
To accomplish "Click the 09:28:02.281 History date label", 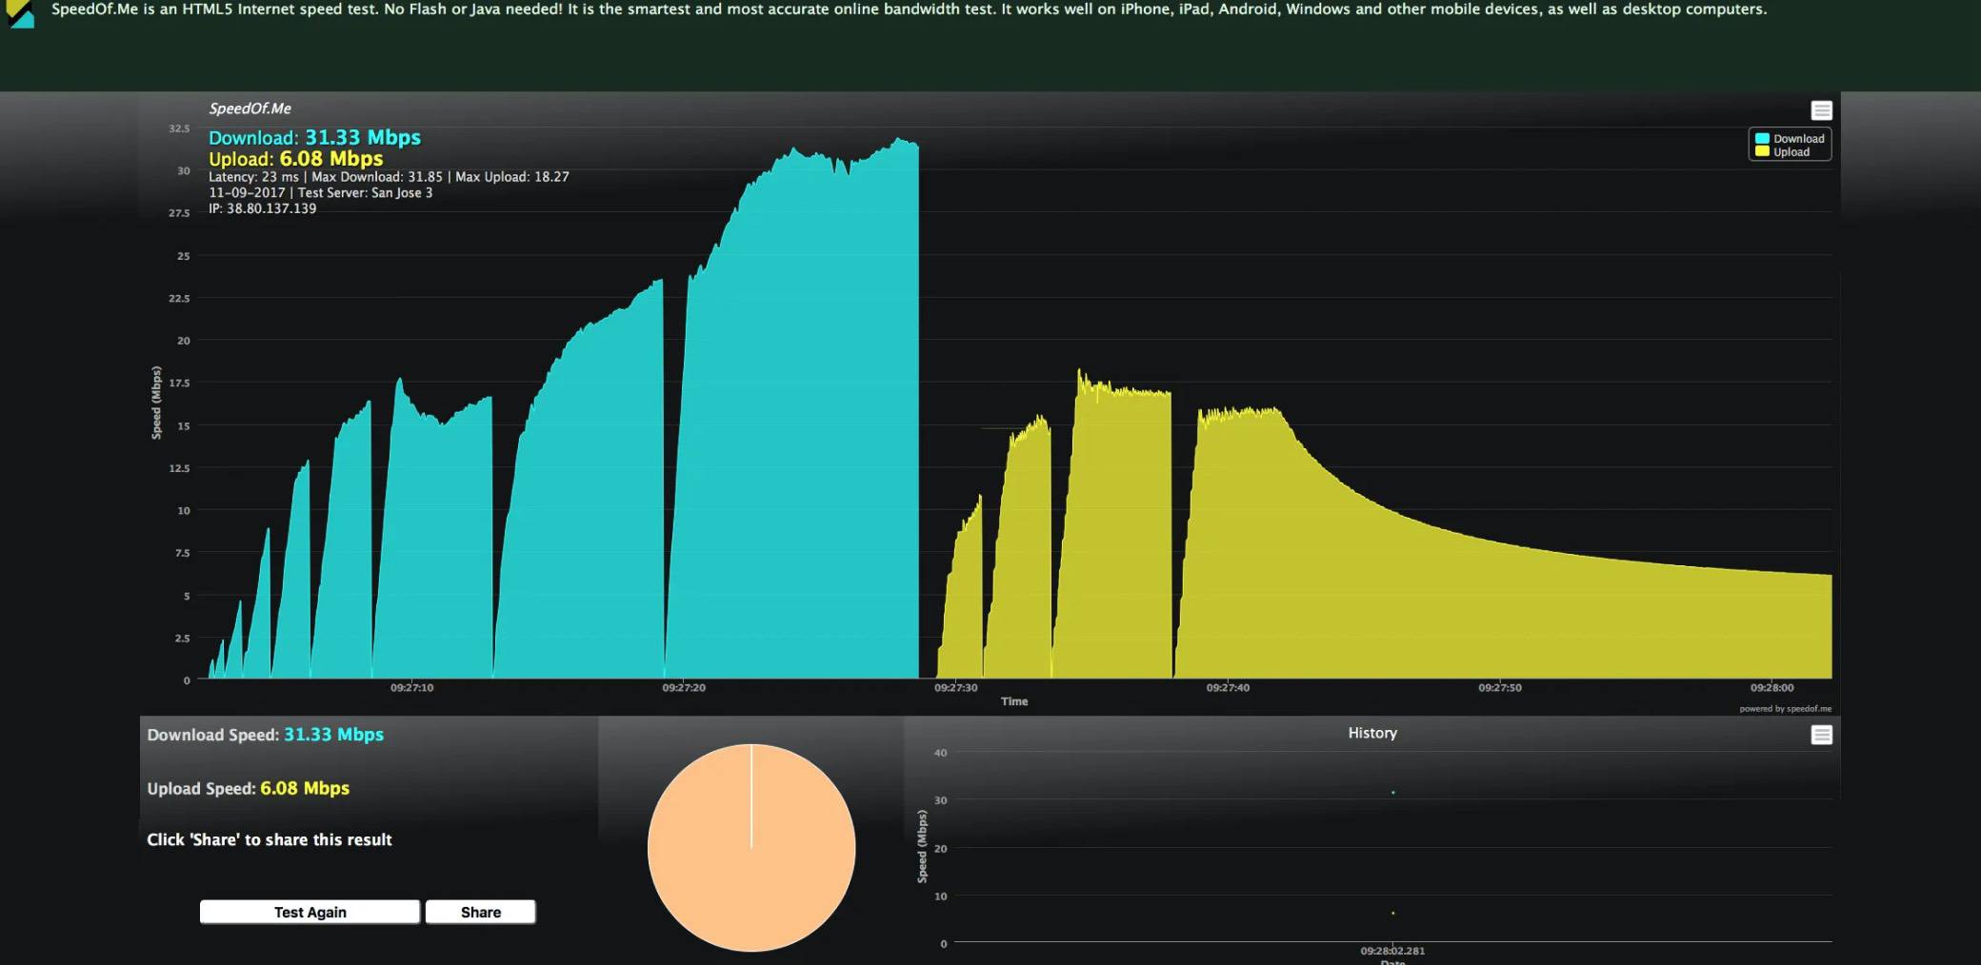I will tap(1392, 951).
